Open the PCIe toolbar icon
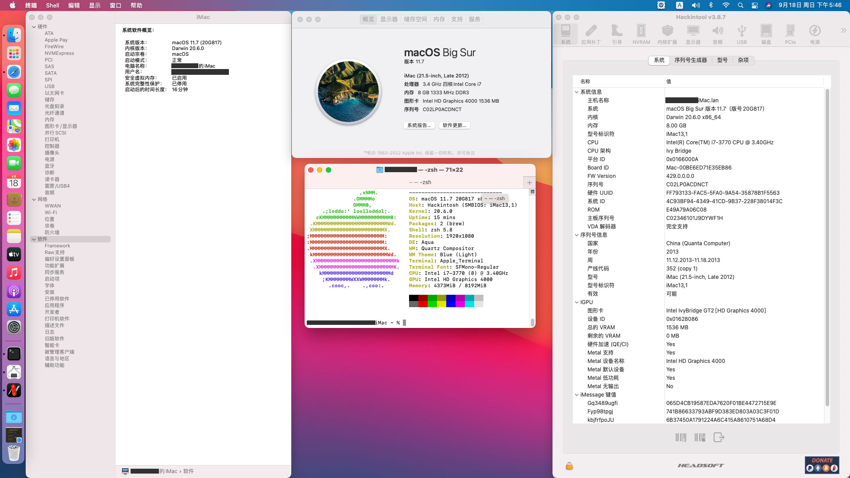This screenshot has width=850, height=478. 790,34
